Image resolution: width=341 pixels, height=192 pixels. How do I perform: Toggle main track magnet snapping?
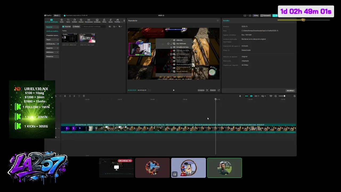(x=246, y=96)
